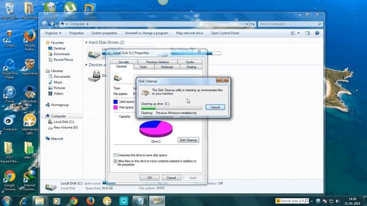Open QuickTime Player desktop shortcut
This screenshot has width=367, height=206.
10,69
